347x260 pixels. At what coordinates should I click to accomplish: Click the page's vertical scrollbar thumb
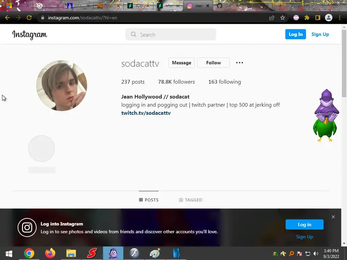click(344, 63)
